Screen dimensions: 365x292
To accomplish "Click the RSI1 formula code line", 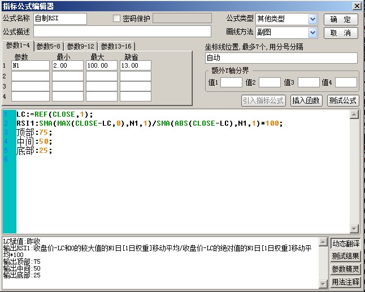I will pyautogui.click(x=150, y=123).
